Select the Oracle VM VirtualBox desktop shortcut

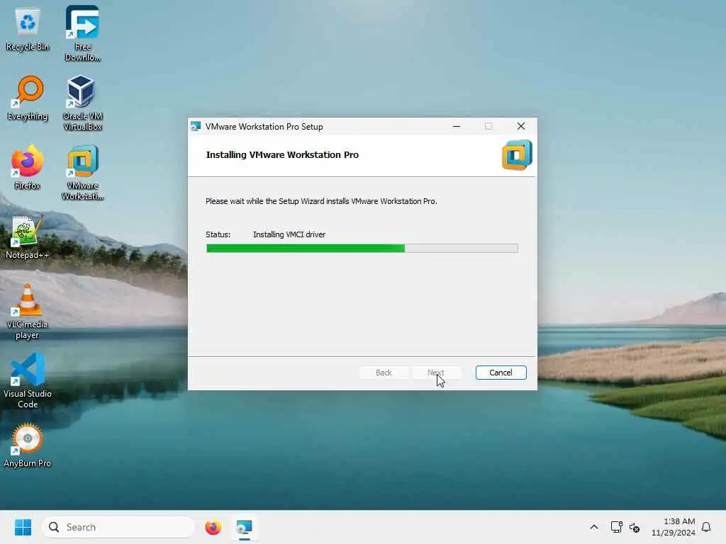point(82,103)
